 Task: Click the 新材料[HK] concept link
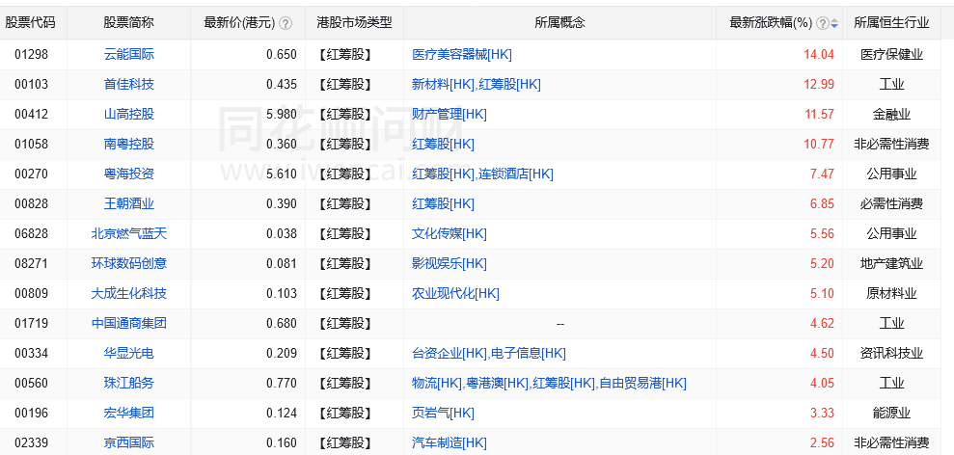pos(443,84)
